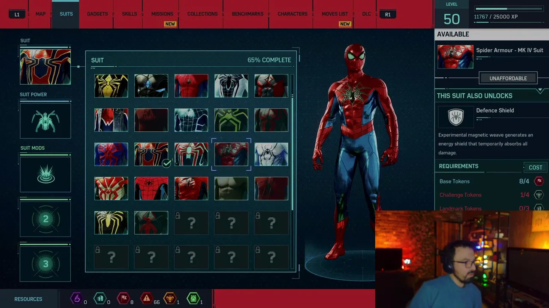This screenshot has height=308, width=549.
Task: Open the equipped Suit slot thumbnail on the left
Action: 45,67
